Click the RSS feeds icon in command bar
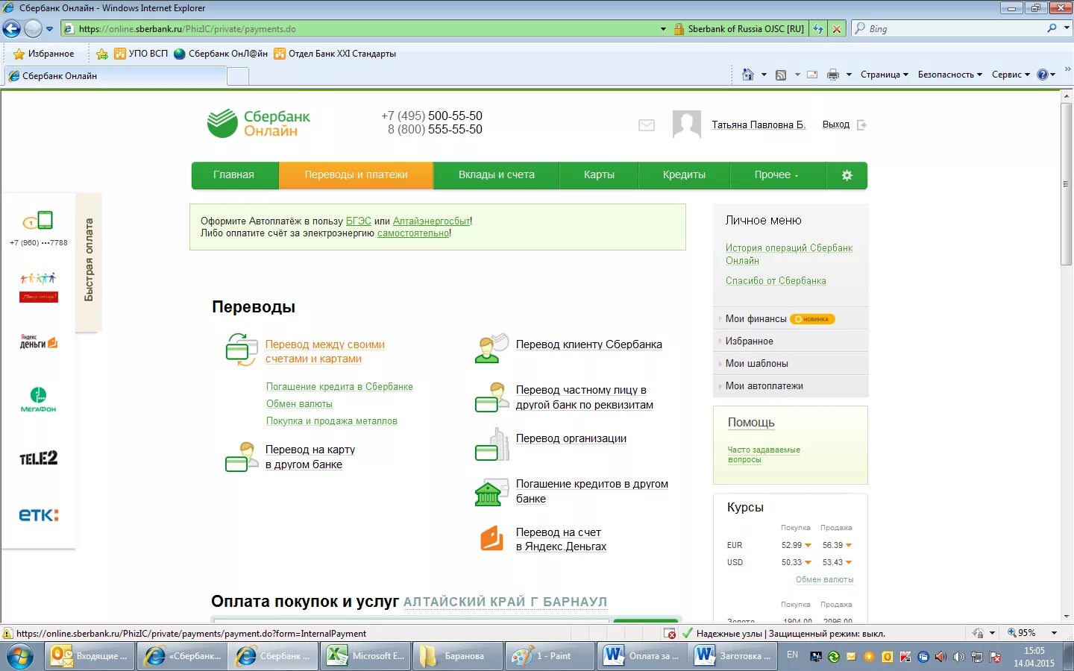Image resolution: width=1074 pixels, height=671 pixels. pos(781,75)
